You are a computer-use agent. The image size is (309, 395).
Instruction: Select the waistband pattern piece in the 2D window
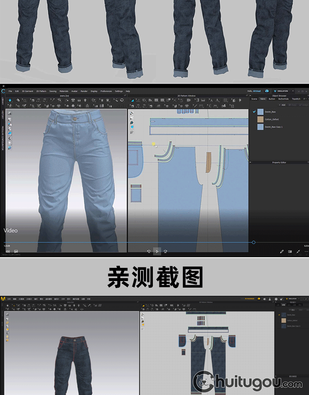pyautogui.click(x=199, y=122)
